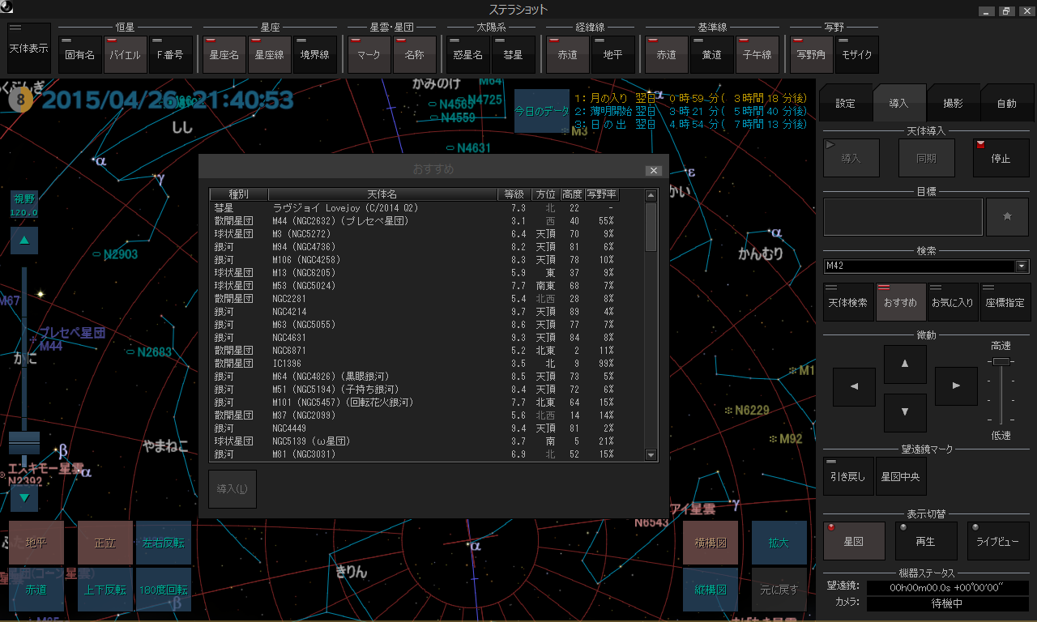Restore the ステラショット window using the title bar button
The image size is (1037, 622).
point(1005,11)
